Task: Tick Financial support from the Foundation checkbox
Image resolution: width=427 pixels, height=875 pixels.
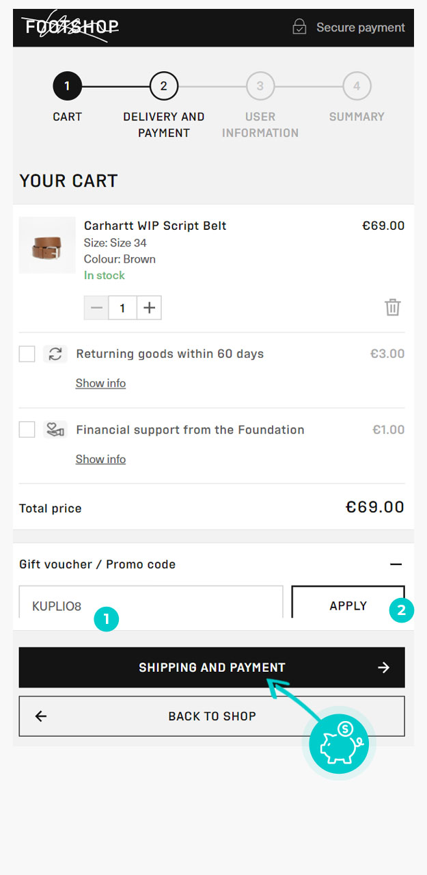Action: (27, 430)
